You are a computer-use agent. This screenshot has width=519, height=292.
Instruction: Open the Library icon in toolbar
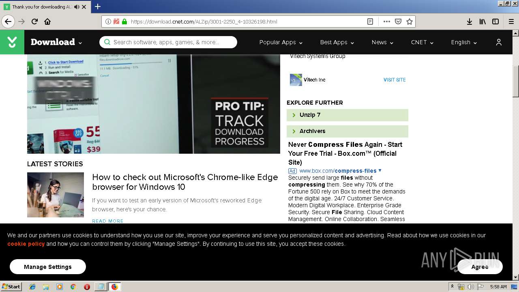483,21
